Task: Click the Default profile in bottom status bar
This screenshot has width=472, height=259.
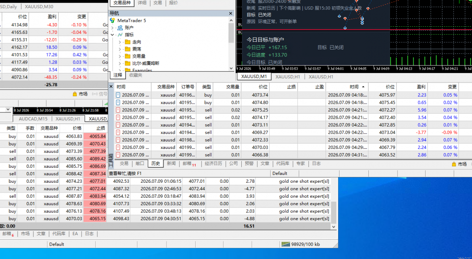Action: (x=57, y=244)
